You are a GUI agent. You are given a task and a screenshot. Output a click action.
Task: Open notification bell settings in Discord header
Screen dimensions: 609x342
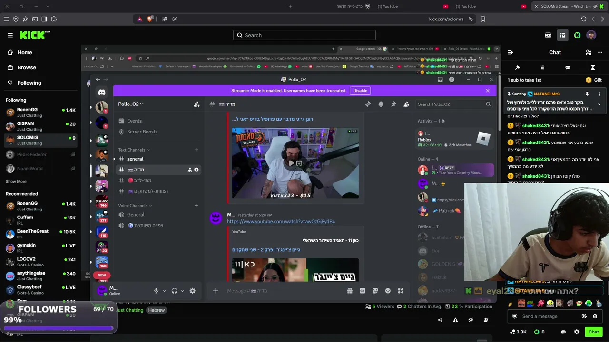point(381,104)
